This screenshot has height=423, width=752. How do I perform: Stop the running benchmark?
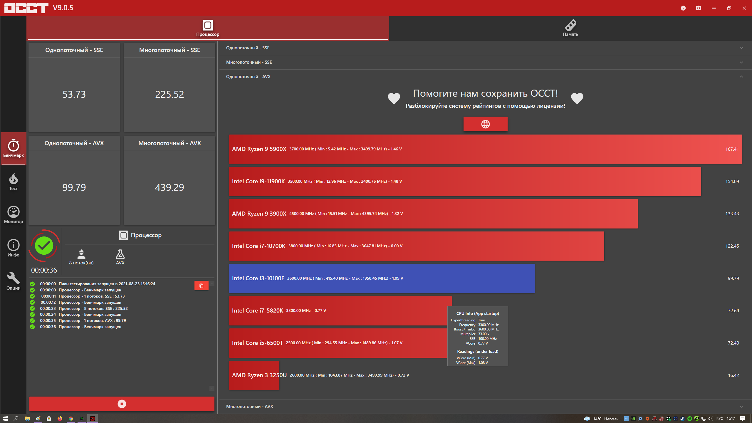coord(122,404)
